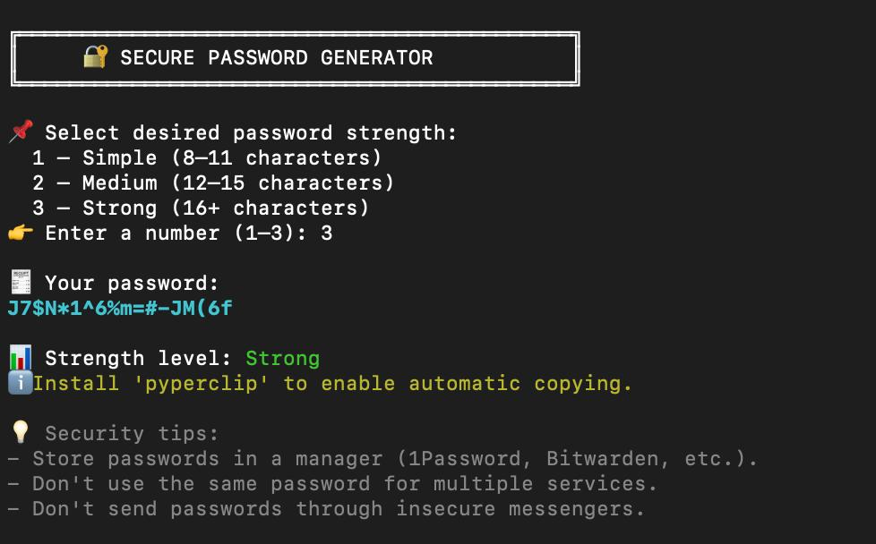Click the light bulb emoji icon

21,432
